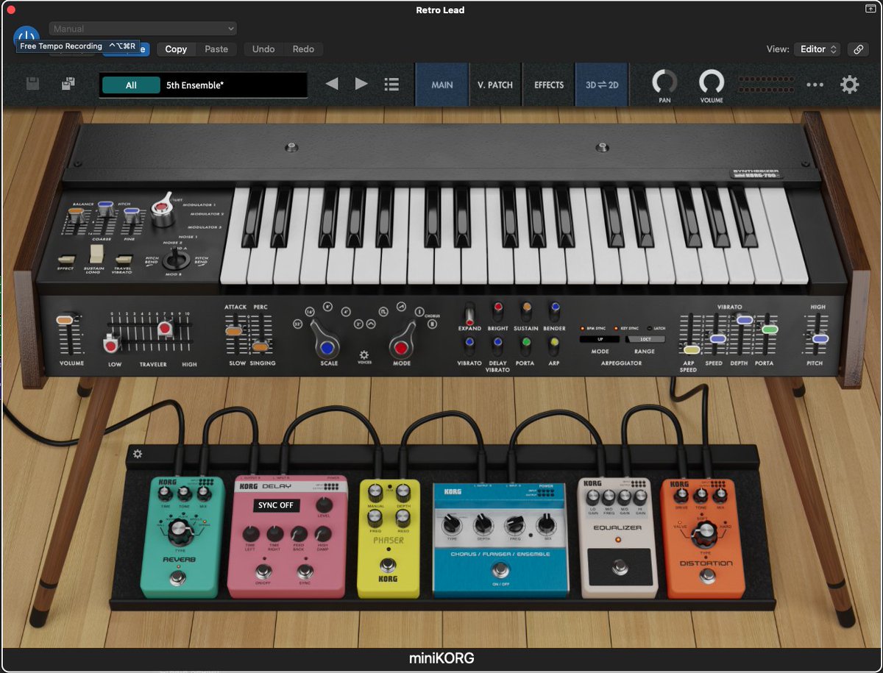This screenshot has height=673, width=883.
Task: Open the Manual preset dropdown
Action: 143,29
